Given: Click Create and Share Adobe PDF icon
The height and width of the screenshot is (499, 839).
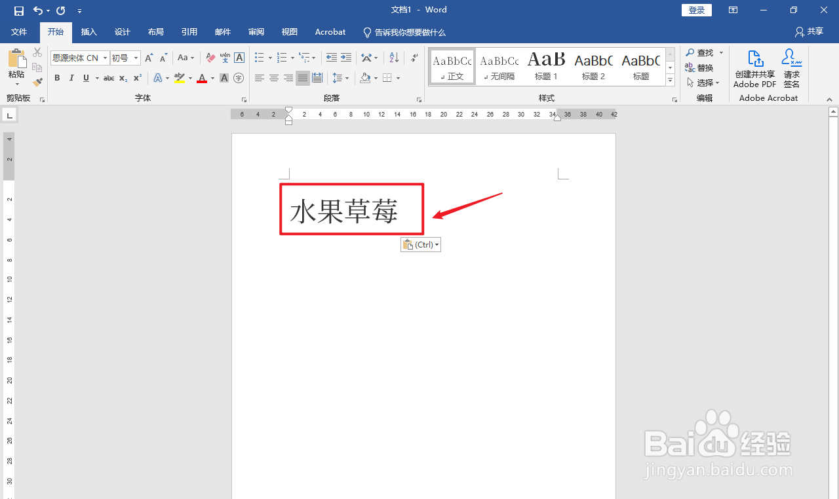Looking at the screenshot, I should (755, 68).
